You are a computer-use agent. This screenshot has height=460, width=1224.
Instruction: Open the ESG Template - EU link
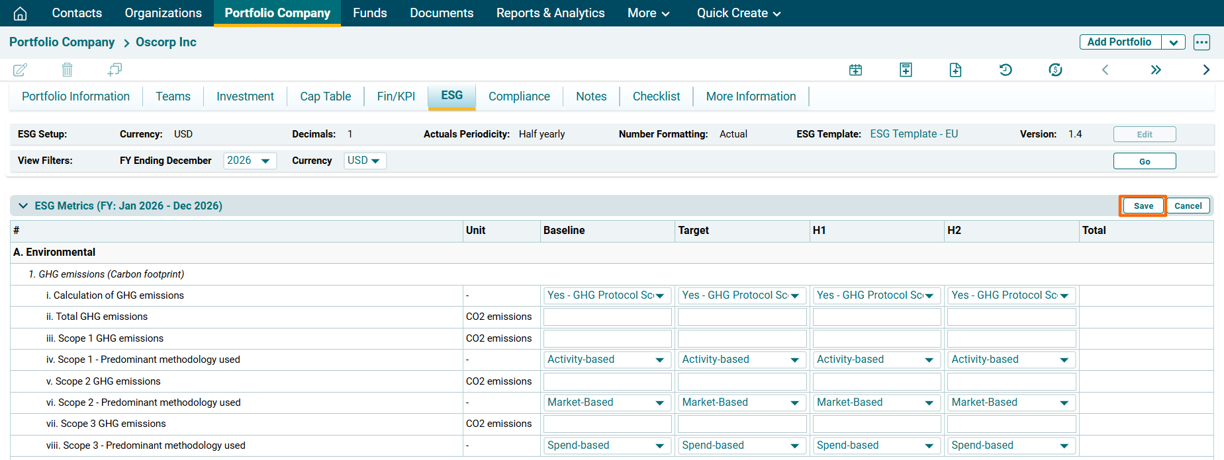tap(914, 134)
